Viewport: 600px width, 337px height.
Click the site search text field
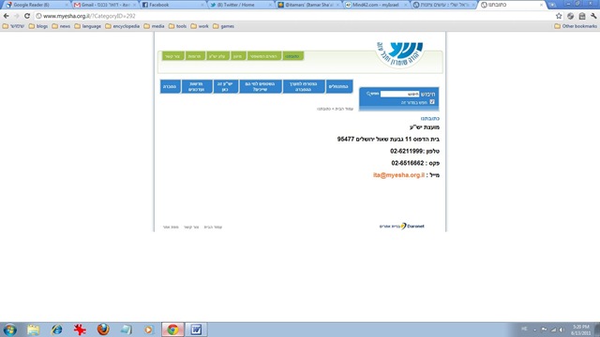pos(400,94)
